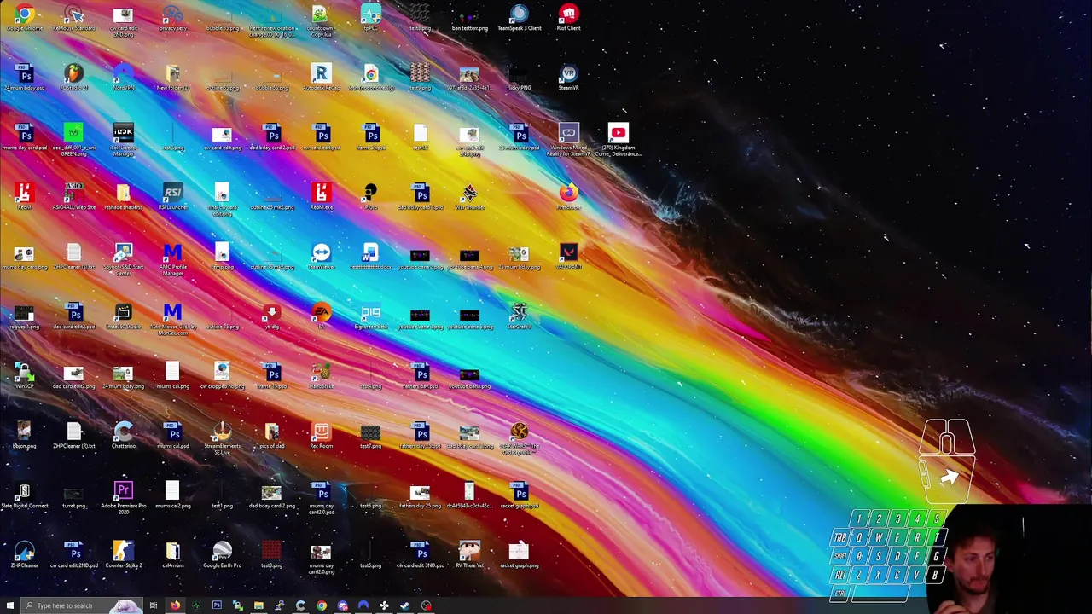Image resolution: width=1092 pixels, height=614 pixels.
Task: Open File Explorer from the taskbar
Action: tap(258, 605)
